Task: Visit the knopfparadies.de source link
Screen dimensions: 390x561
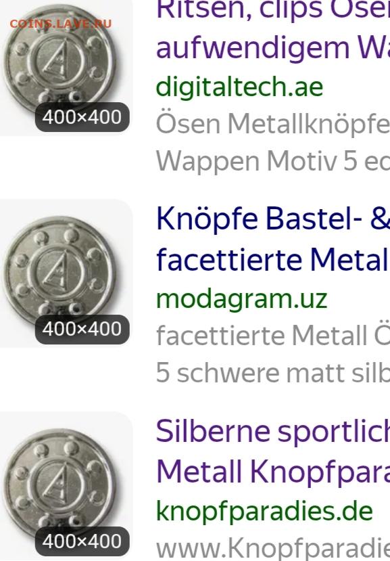Action: coord(264,512)
